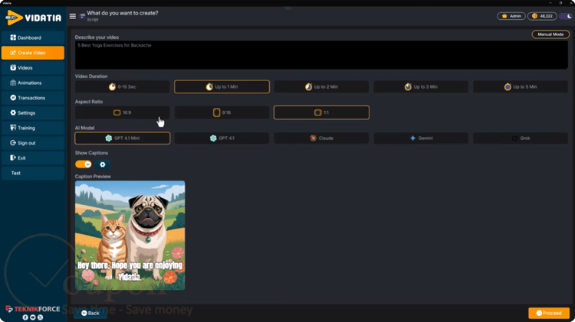Select the Up to 2 Min duration
Screen dimensions: 575x322
click(321, 86)
